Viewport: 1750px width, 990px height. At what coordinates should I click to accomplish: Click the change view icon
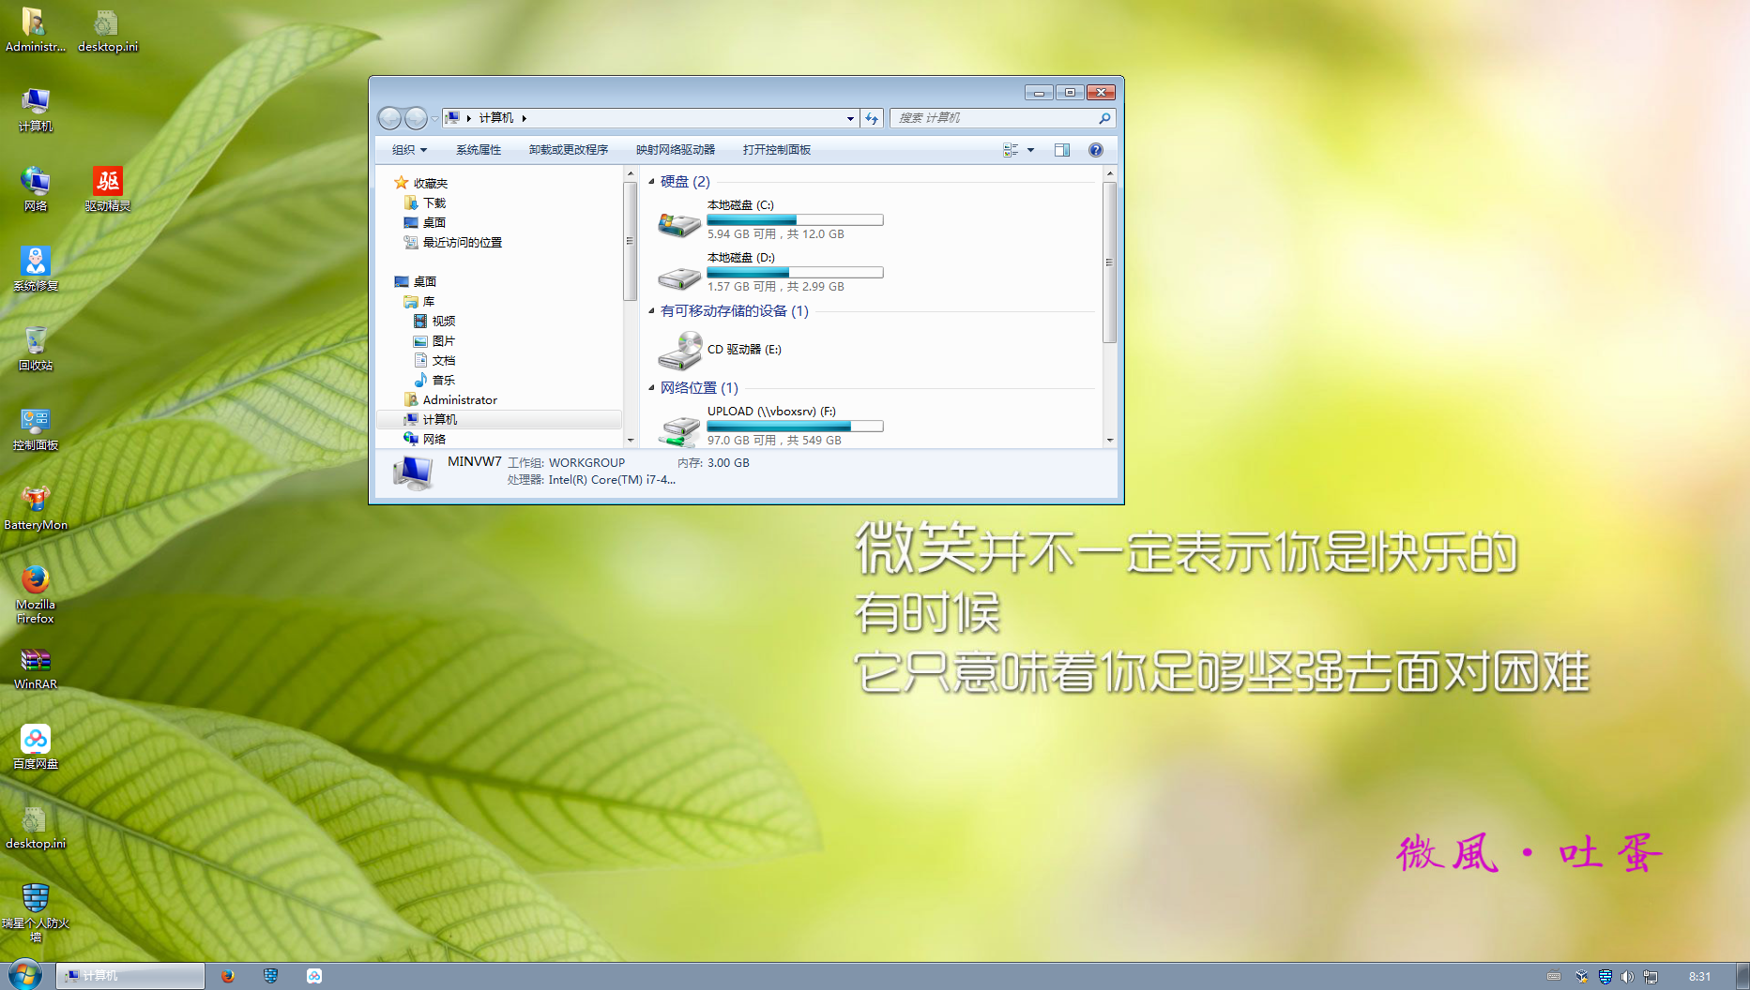[x=1011, y=150]
